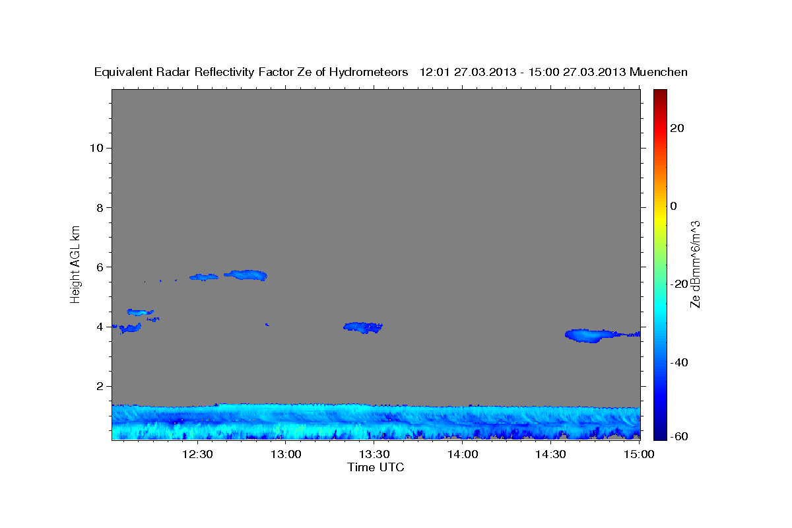Click the colorbar tick label '0'

pyautogui.click(x=674, y=206)
